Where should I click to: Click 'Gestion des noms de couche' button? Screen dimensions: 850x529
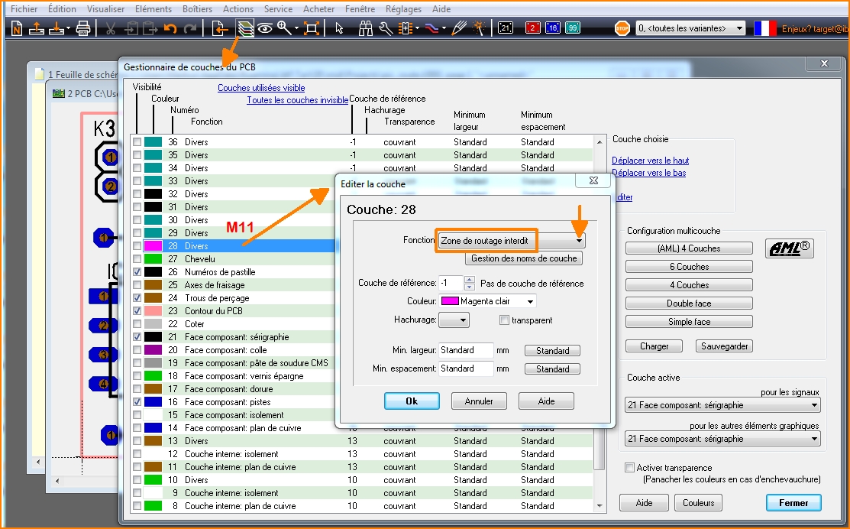[524, 258]
